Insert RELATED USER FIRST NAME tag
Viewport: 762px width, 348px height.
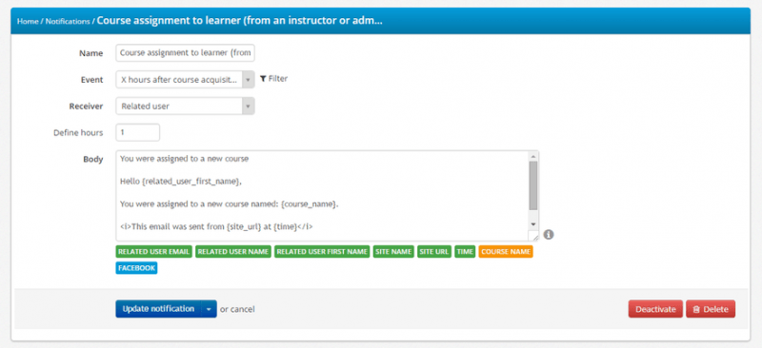coord(322,252)
